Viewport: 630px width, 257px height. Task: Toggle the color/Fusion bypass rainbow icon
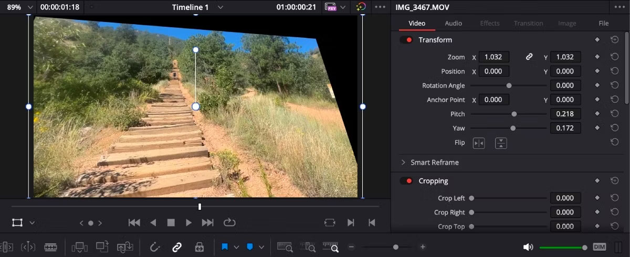coord(361,7)
